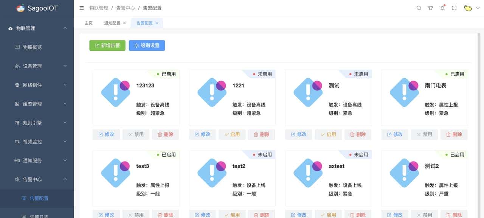Switch to the 主页 tab
The image size is (484, 218).
(x=88, y=23)
